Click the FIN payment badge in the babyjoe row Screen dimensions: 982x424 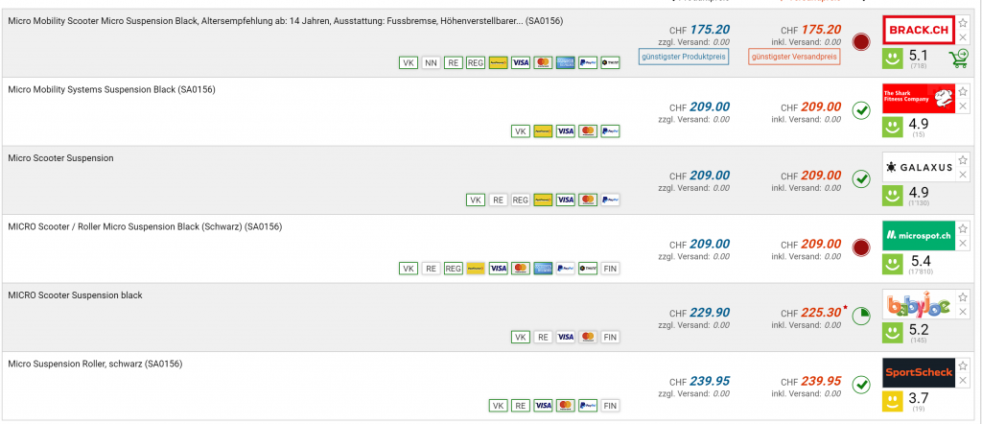[610, 337]
